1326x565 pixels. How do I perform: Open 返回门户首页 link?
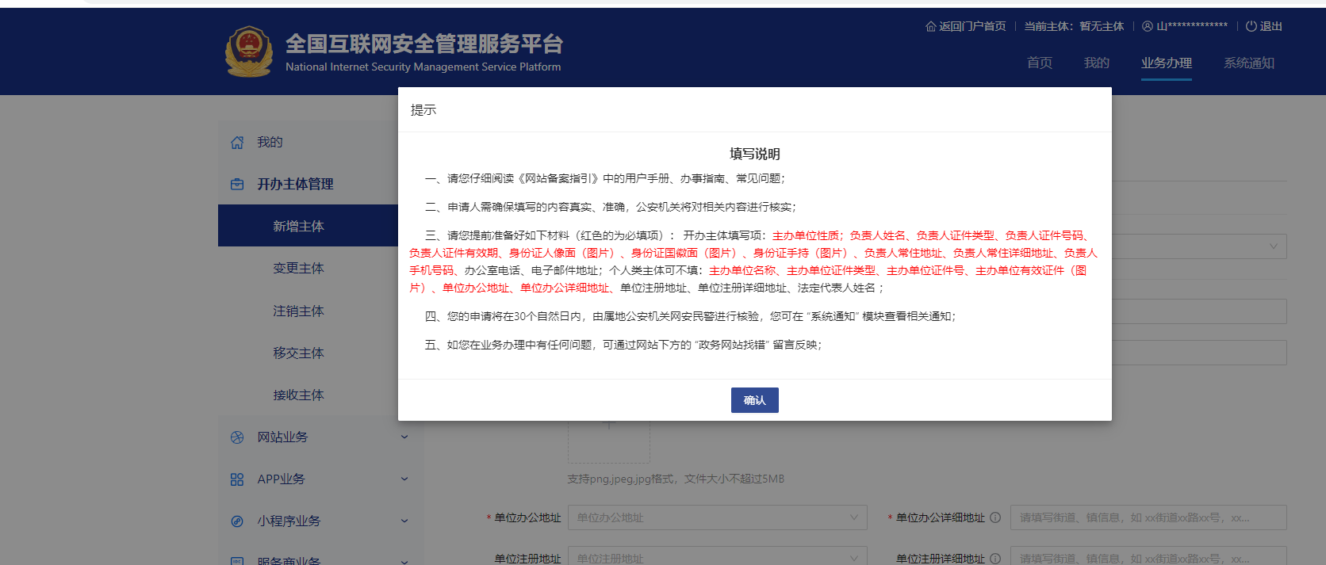(972, 26)
